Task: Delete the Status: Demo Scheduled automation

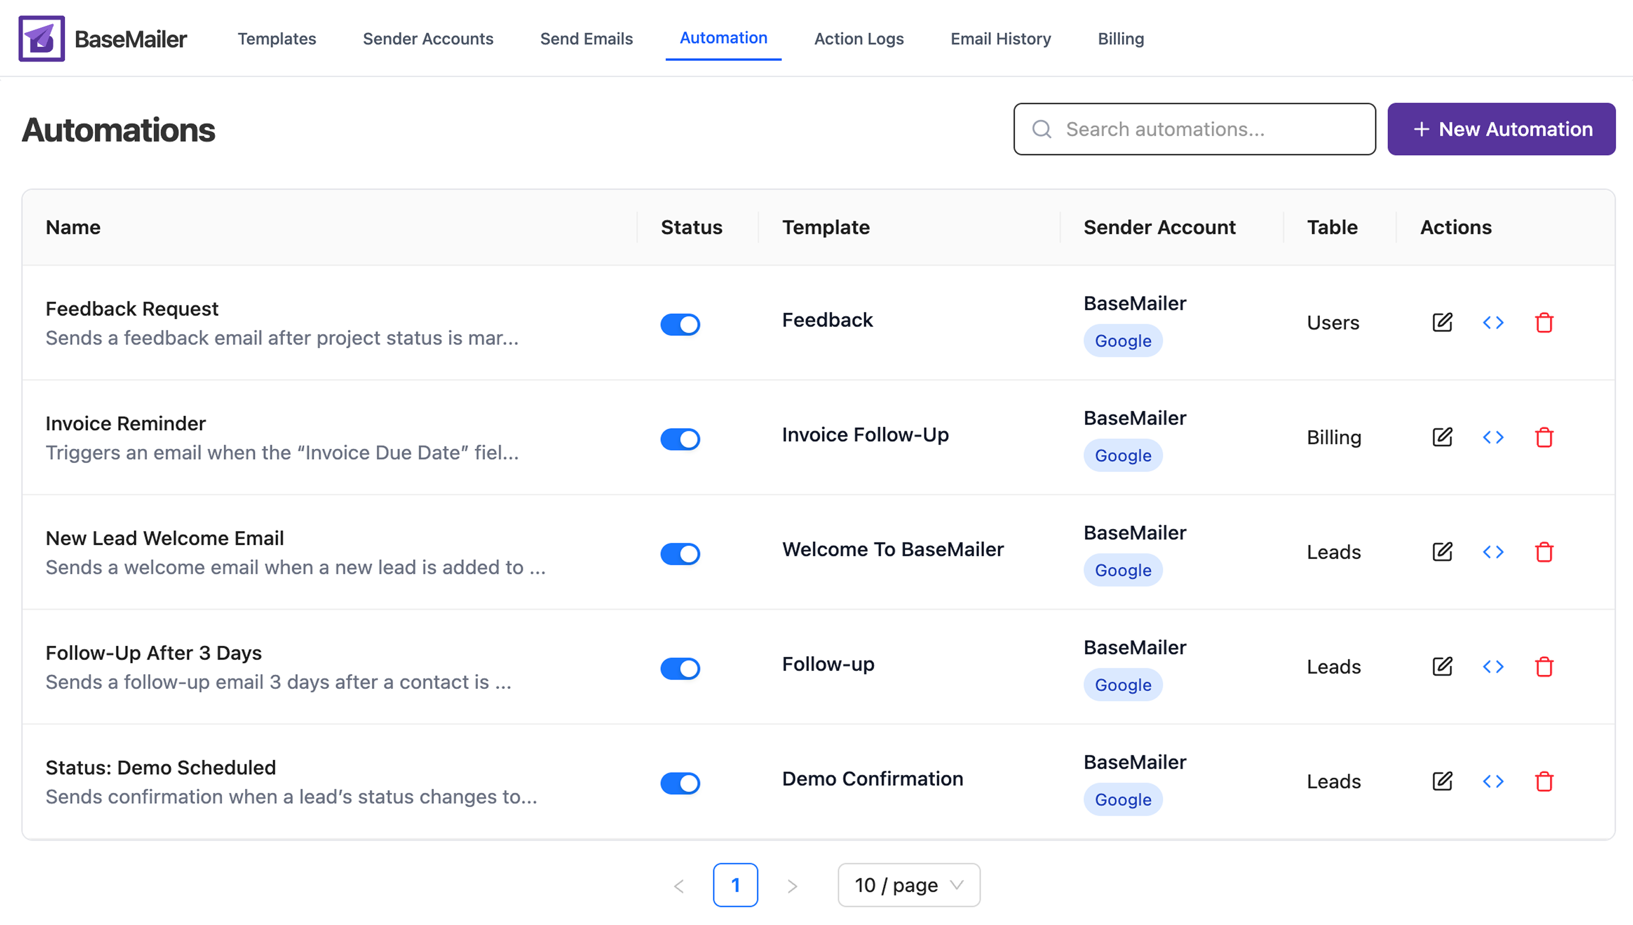Action: click(x=1545, y=782)
